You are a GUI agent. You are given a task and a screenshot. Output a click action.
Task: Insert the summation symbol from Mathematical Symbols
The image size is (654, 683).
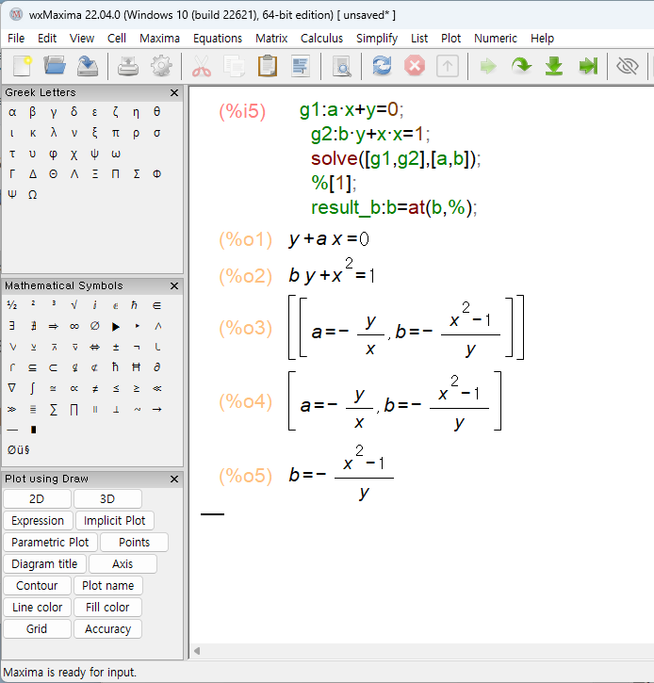(54, 409)
